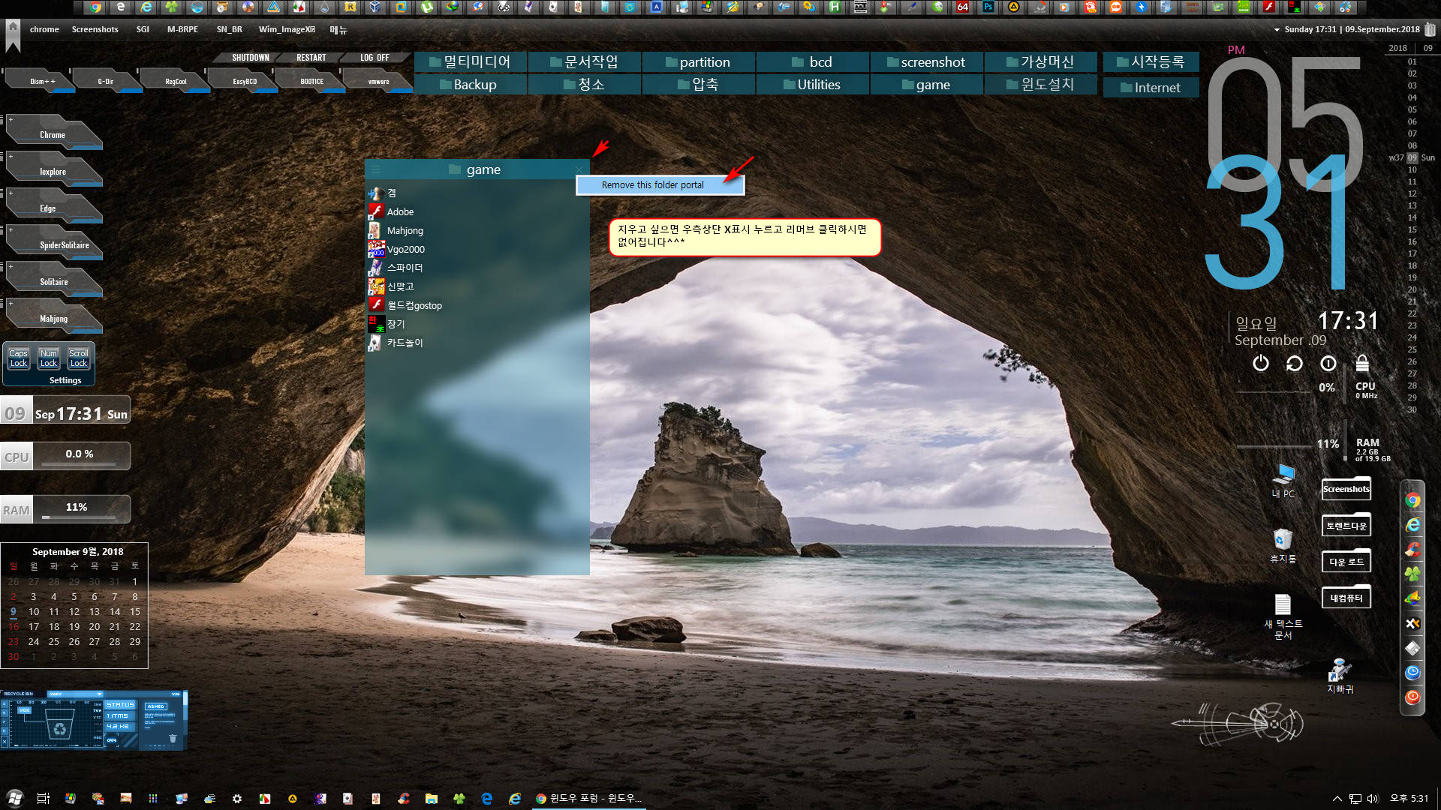Toggle Caps Lock indicator
Screen dimensions: 1441x810
[x=19, y=358]
